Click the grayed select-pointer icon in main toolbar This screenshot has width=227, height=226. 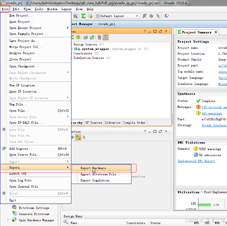point(158,16)
